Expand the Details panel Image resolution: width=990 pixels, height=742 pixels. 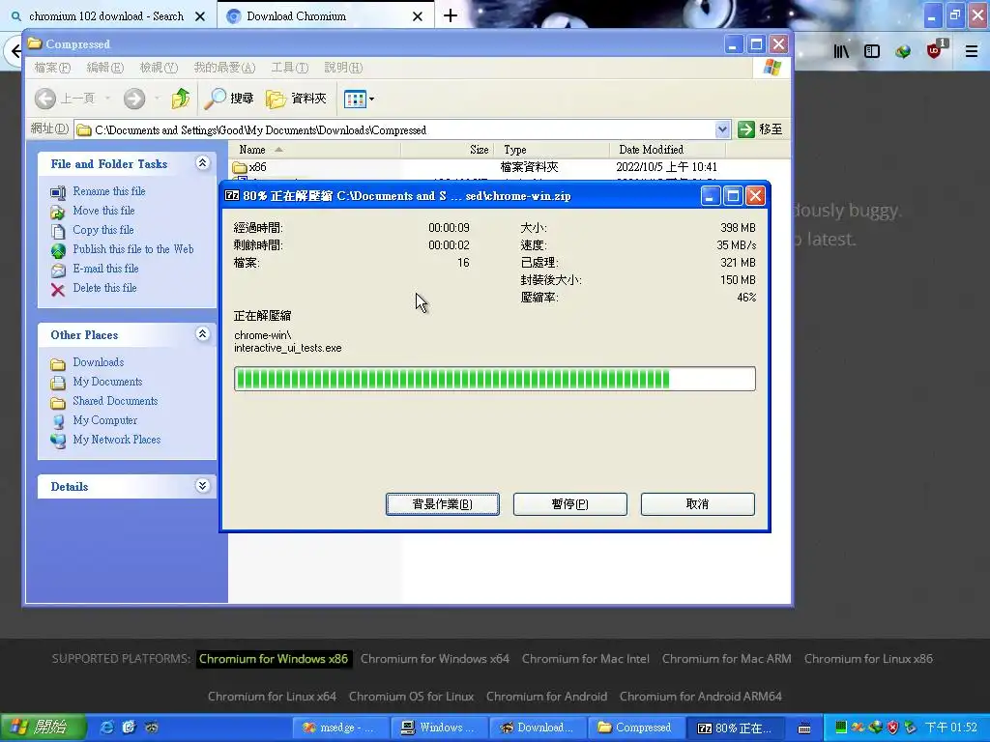(202, 485)
